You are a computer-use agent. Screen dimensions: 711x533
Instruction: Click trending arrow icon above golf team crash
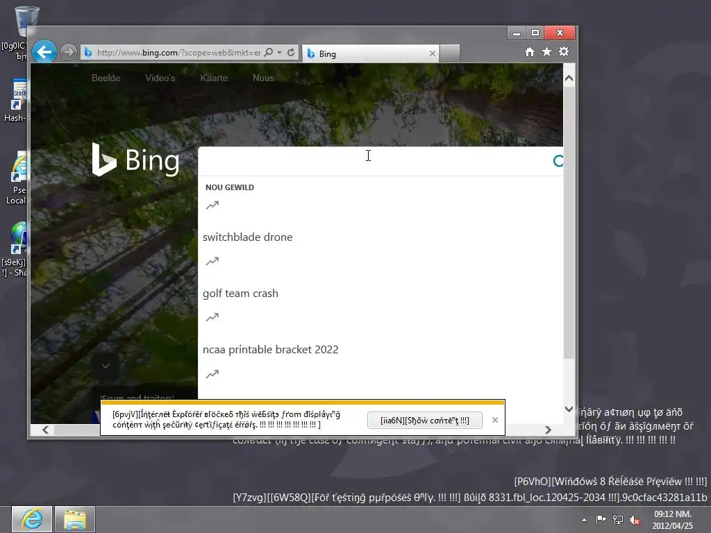click(x=212, y=261)
